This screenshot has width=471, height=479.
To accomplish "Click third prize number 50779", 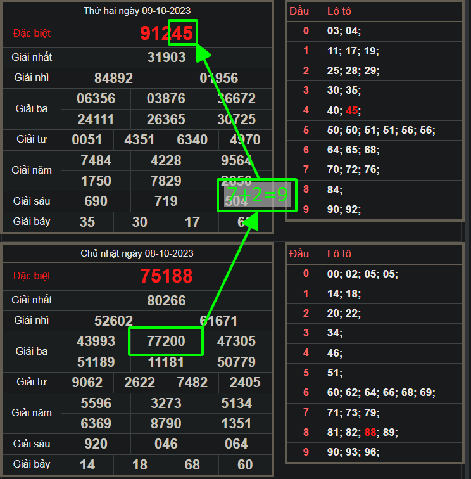I will (x=236, y=362).
